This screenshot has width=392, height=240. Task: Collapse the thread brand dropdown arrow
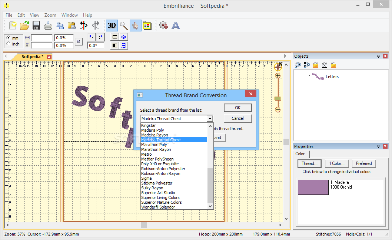coord(210,118)
